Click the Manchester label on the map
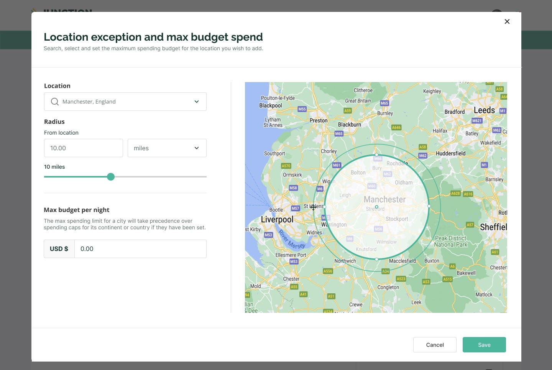The image size is (552, 370). tap(384, 199)
